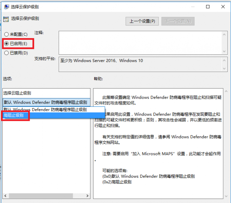Click the 上一个设置(P) button
This screenshot has width=231, height=203.
(142, 21)
